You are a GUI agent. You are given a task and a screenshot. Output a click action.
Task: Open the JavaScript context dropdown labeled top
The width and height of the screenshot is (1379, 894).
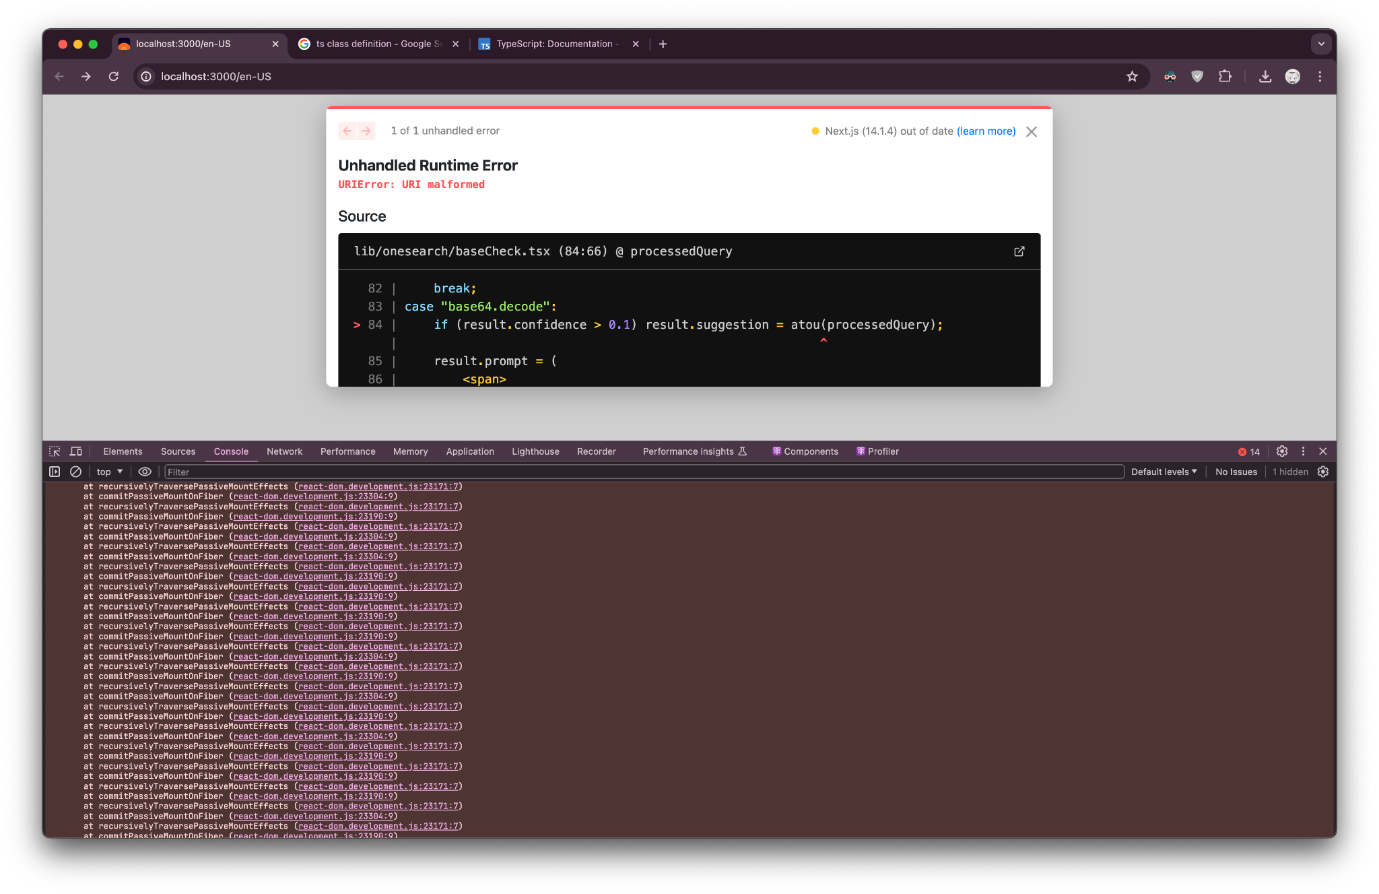108,472
